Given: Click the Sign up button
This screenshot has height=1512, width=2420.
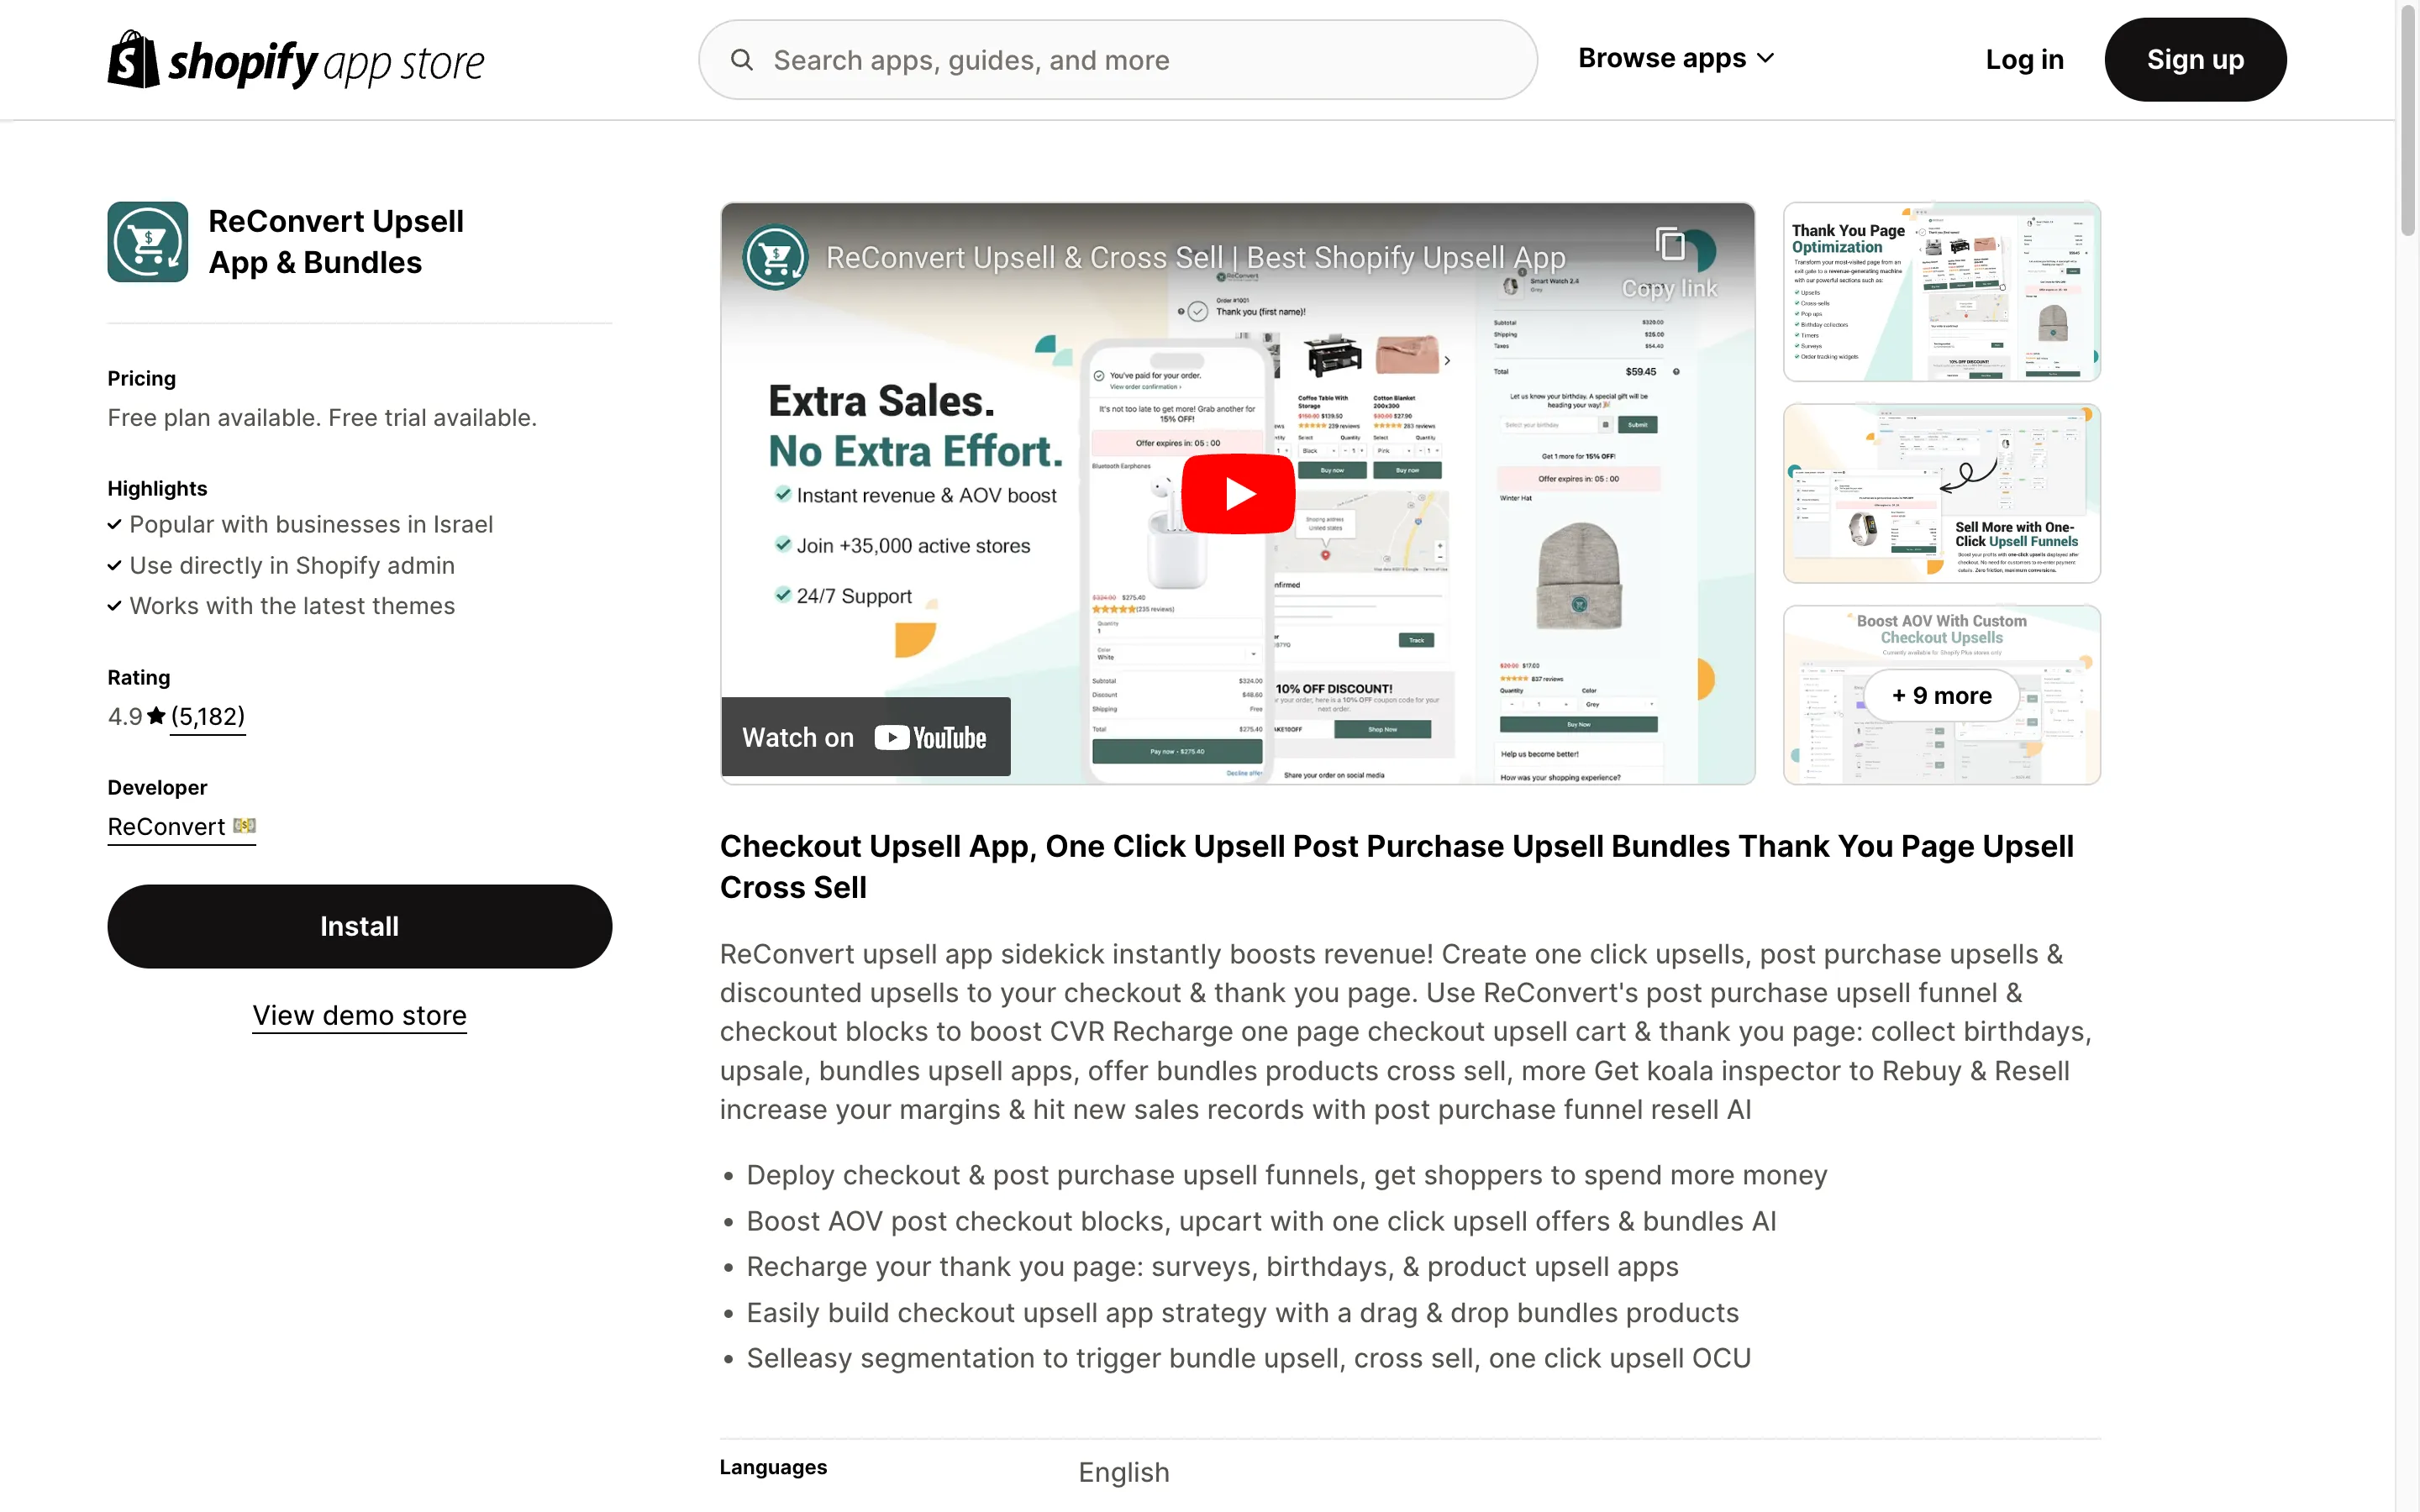Looking at the screenshot, I should click(x=2195, y=60).
